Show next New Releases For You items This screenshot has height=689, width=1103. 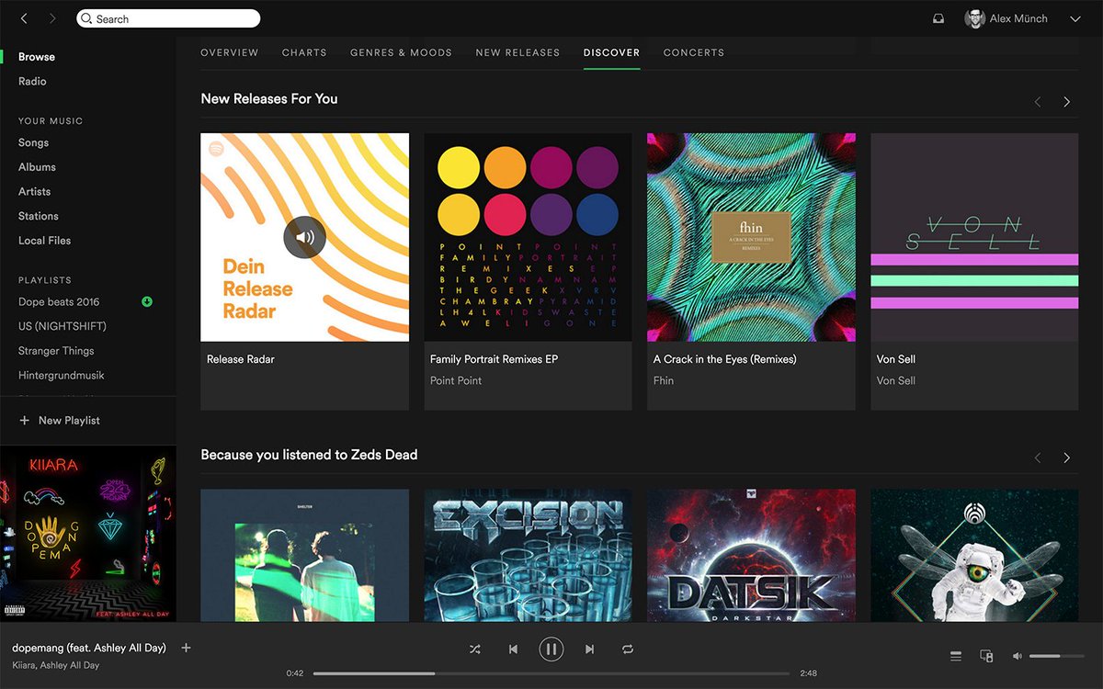point(1066,102)
